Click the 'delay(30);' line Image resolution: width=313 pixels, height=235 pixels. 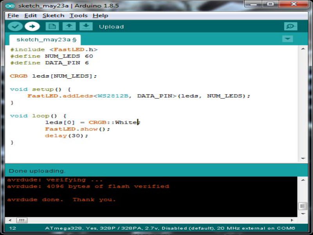click(x=67, y=136)
